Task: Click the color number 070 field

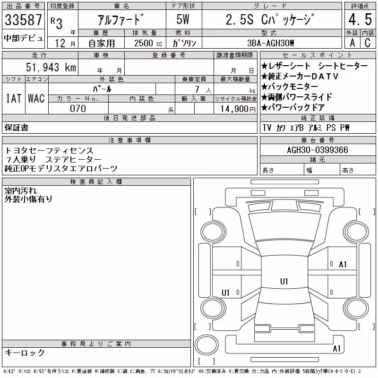Action: tap(78, 109)
